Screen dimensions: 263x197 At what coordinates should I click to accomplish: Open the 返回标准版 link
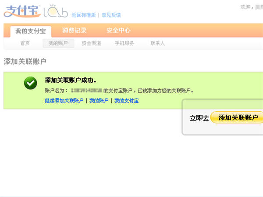84,15
